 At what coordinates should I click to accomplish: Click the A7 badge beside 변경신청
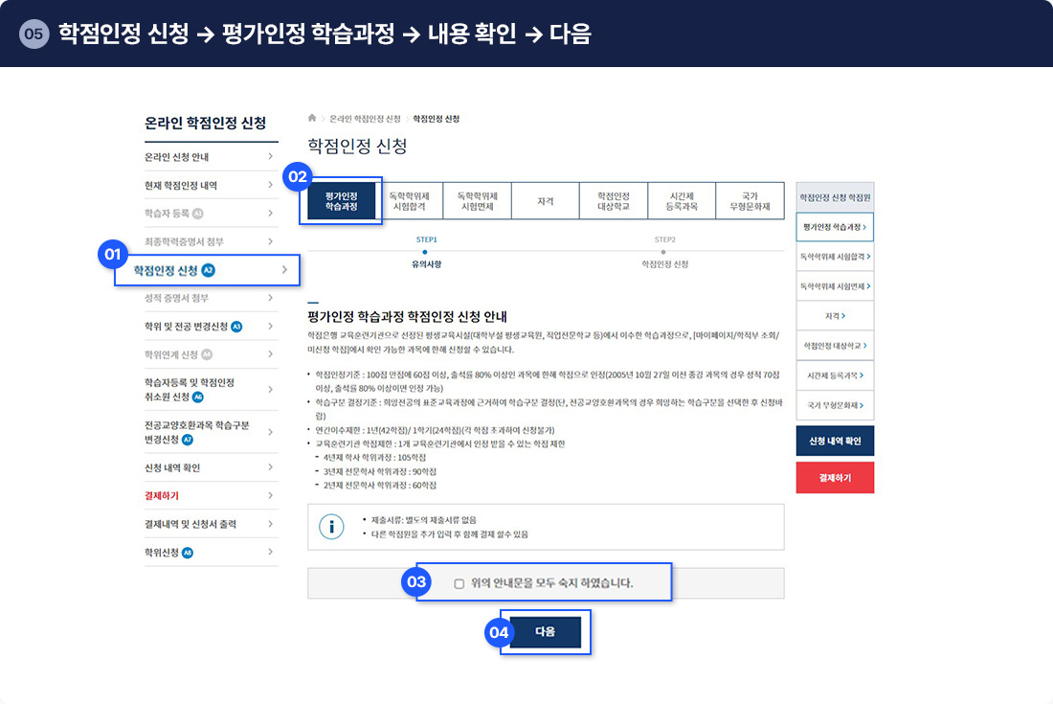click(188, 440)
